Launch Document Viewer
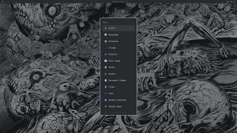The image size is (237, 133). point(118,81)
